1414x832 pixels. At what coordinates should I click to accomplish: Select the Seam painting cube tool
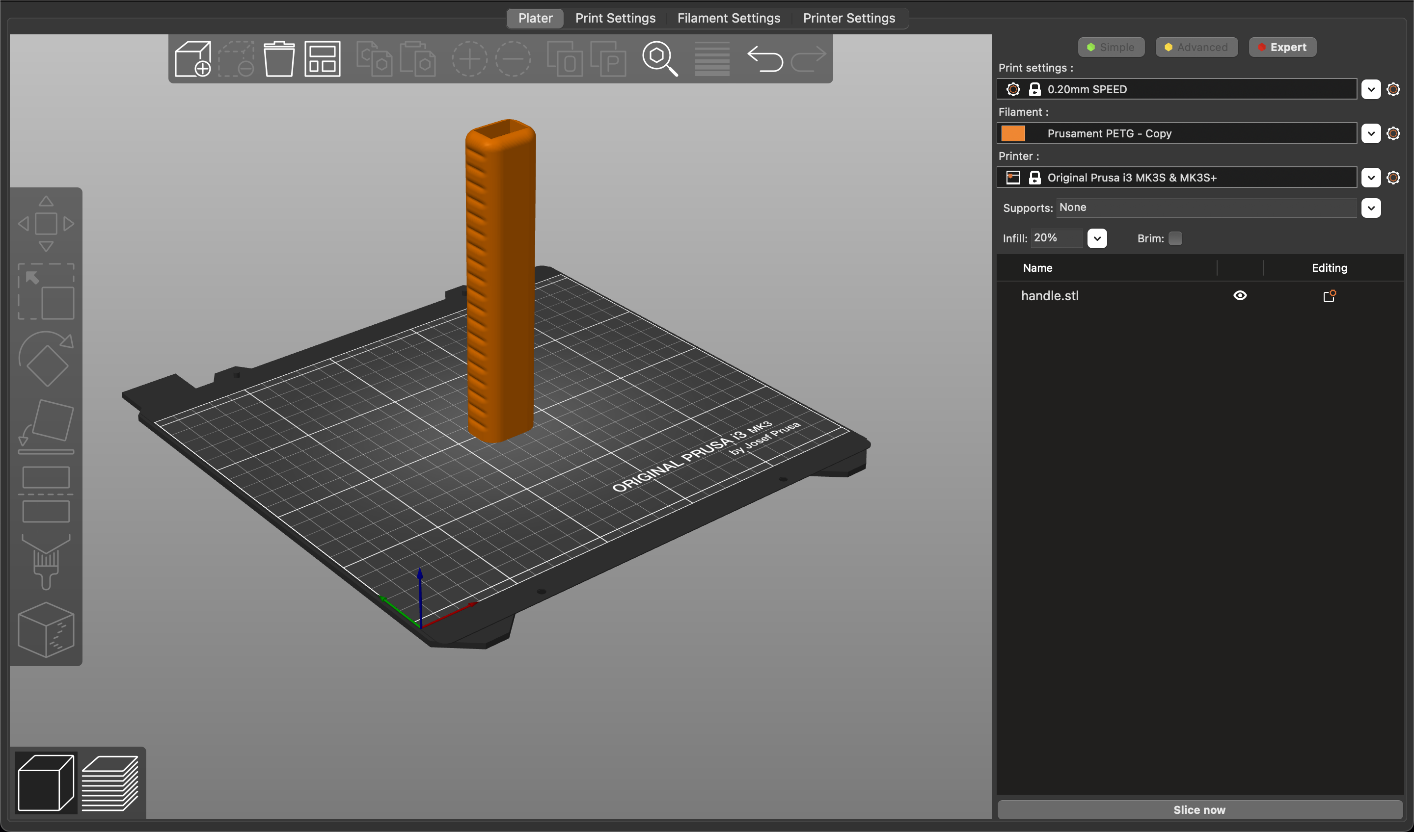click(46, 629)
